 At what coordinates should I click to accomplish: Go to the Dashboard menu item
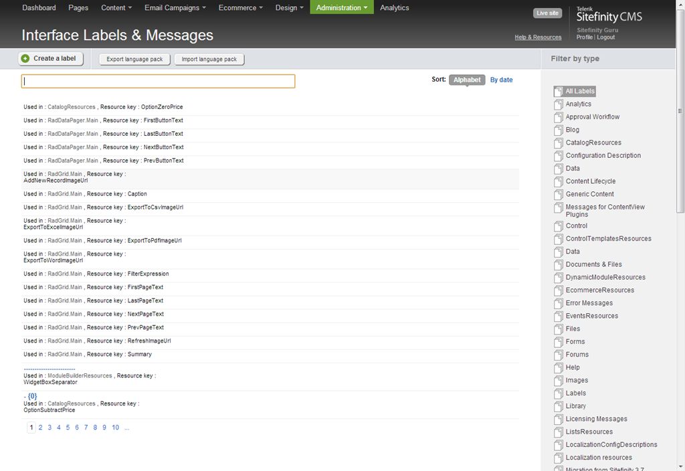(x=39, y=8)
